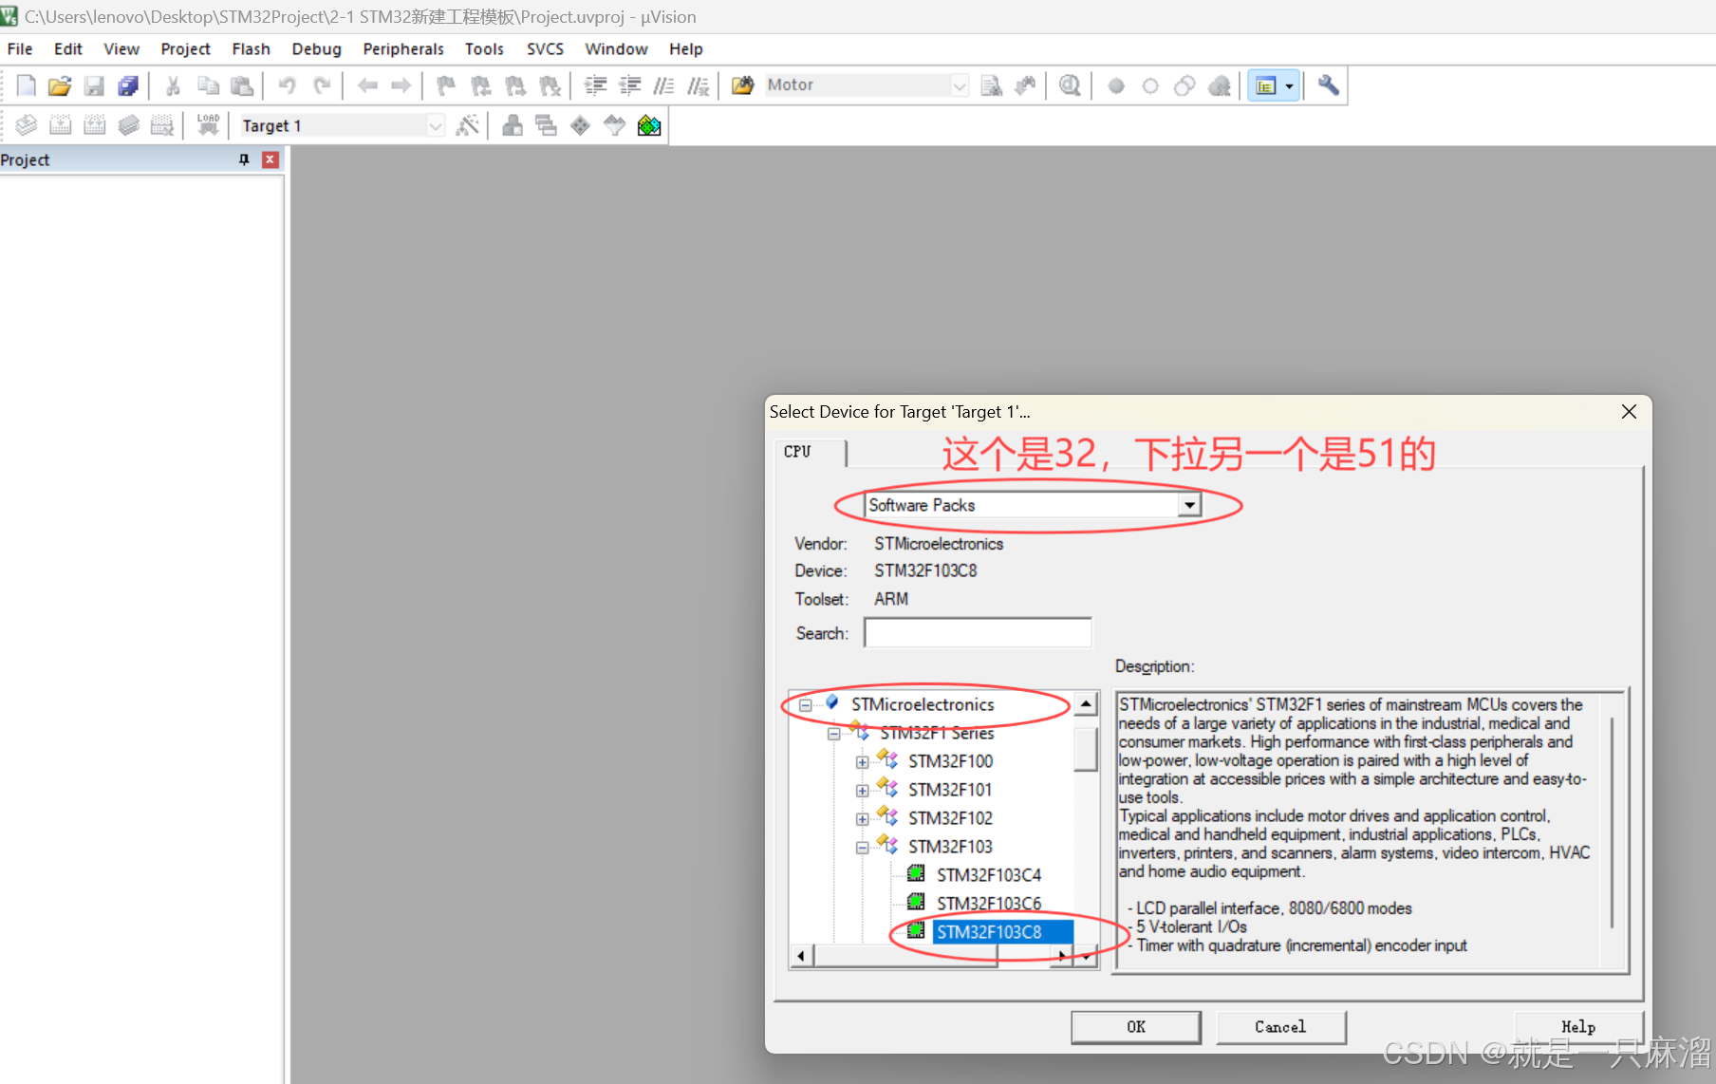Click the Description box vertical scrollbar
The width and height of the screenshot is (1716, 1084).
click(x=1612, y=822)
